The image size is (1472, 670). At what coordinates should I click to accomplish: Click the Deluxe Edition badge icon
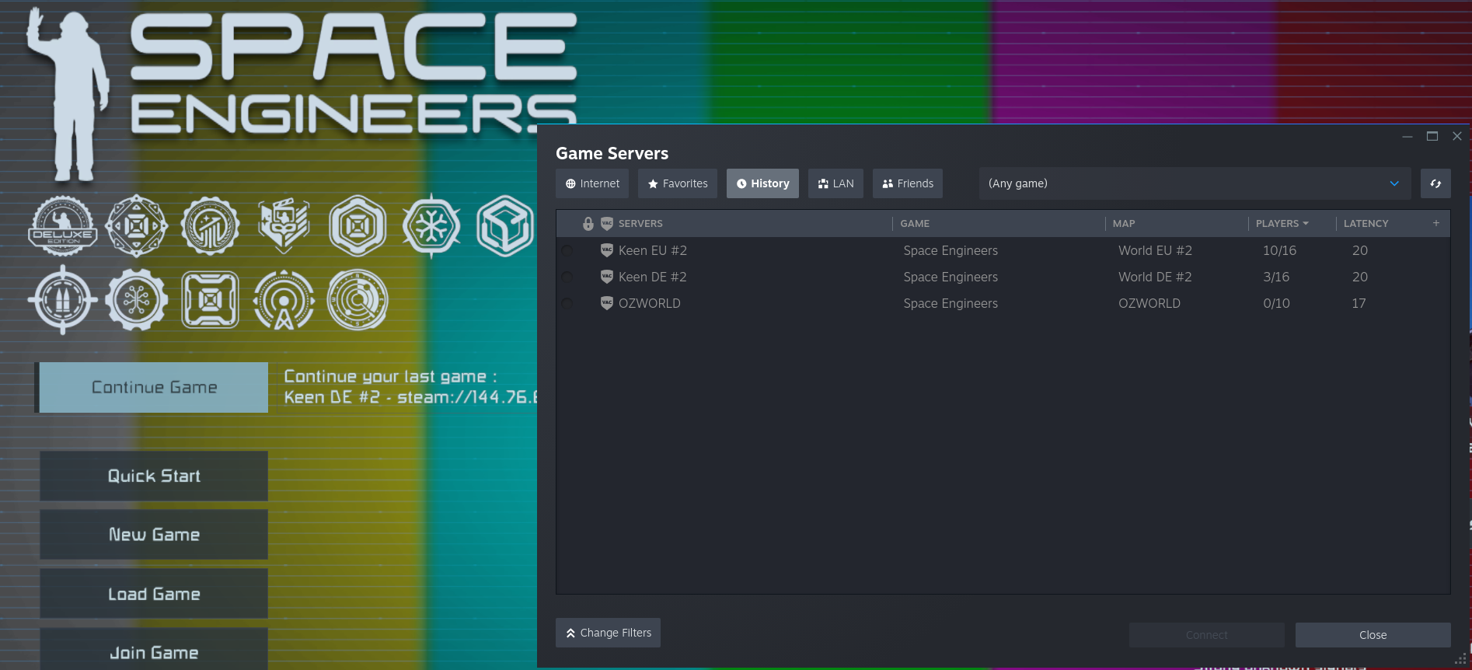(x=63, y=226)
